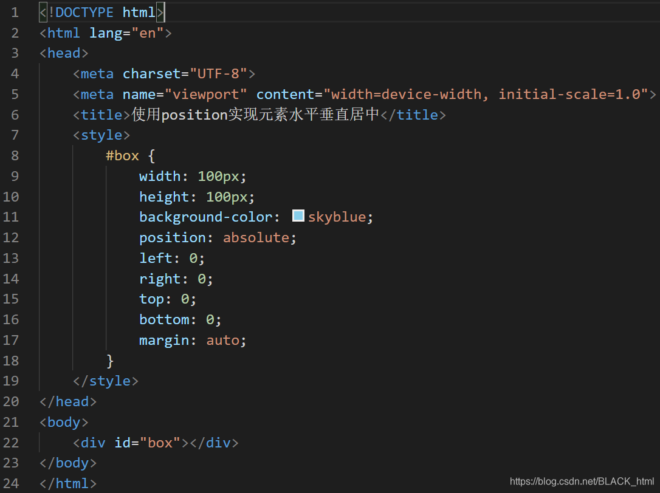Click the margin auto value
This screenshot has width=660, height=493.
click(x=222, y=340)
